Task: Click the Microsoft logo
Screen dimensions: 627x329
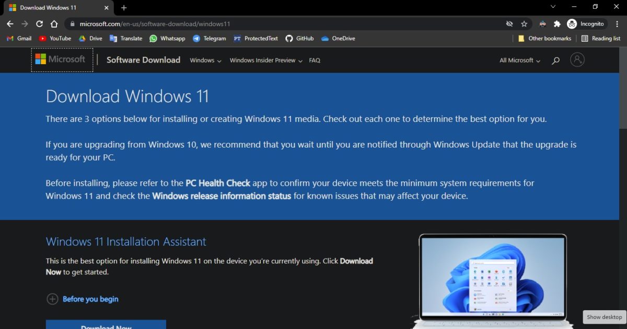Action: point(62,60)
